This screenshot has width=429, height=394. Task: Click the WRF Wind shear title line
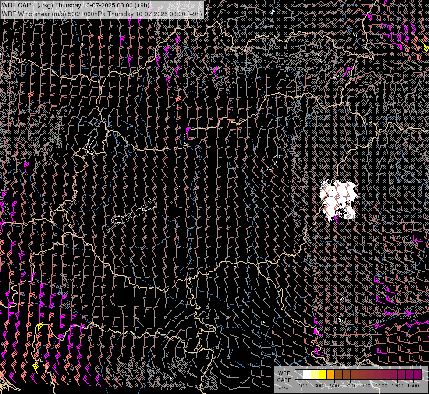point(102,14)
